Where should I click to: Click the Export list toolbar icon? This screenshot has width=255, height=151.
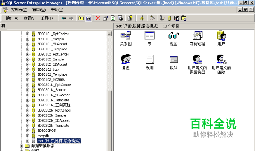[120, 18]
